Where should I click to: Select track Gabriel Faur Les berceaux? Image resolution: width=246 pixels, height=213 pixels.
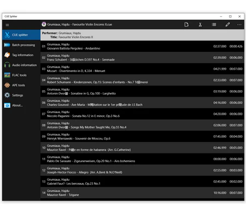pyautogui.click(x=142, y=182)
